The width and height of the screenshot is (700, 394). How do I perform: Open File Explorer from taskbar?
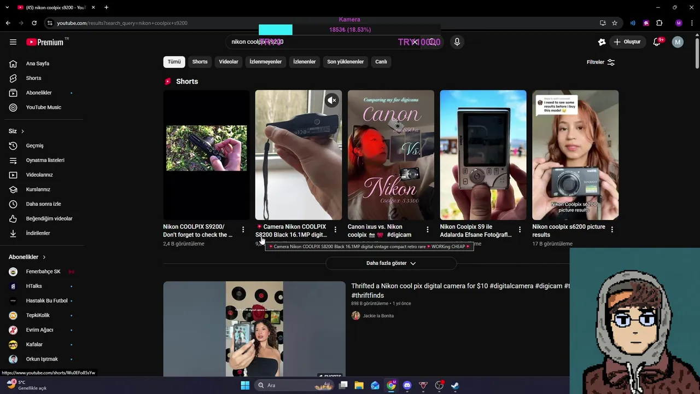[359, 385]
